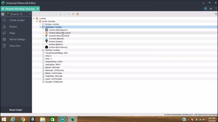Image resolution: width=218 pixels, height=122 pixels.
Task: Open File Explorer from taskbar
Action: point(43,119)
